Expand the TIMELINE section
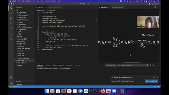 click(19, 84)
